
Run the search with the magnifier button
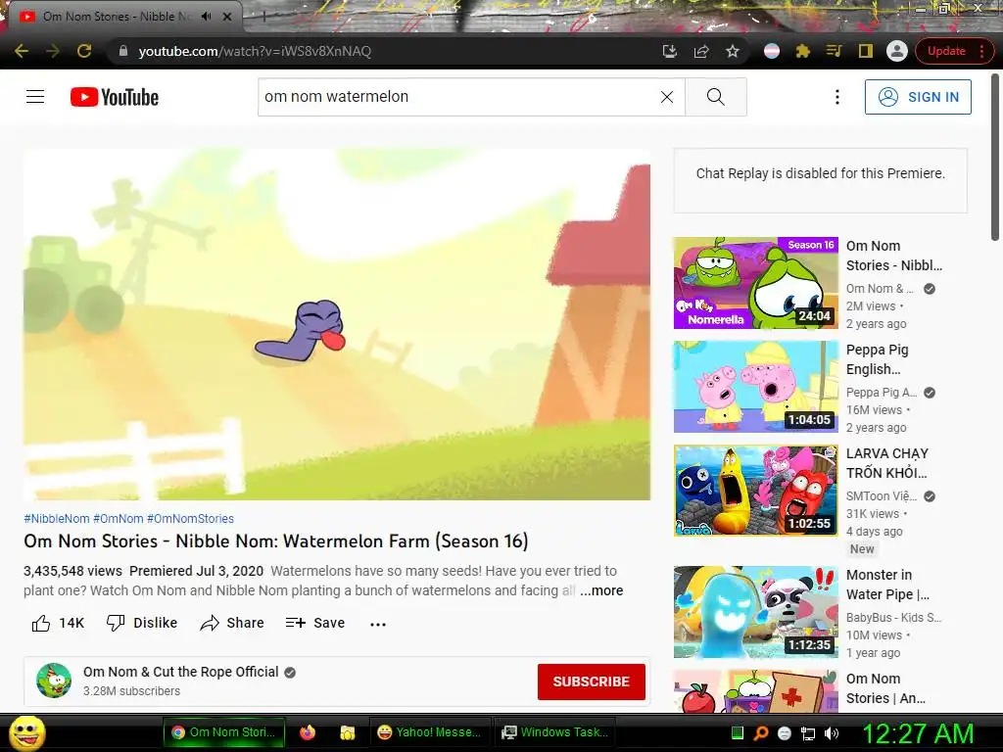[716, 97]
